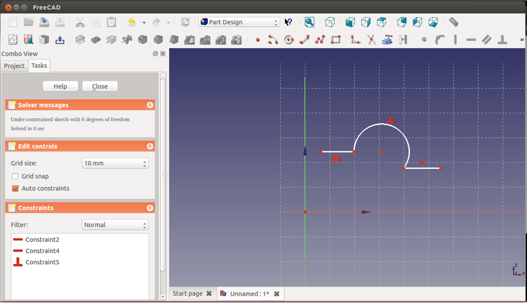The width and height of the screenshot is (527, 303).
Task: Select the sketcher Arc tool
Action: (273, 40)
